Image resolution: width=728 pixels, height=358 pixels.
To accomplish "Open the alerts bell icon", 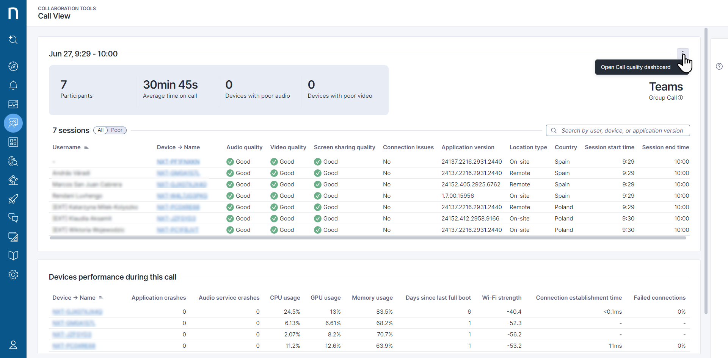I will tap(13, 85).
